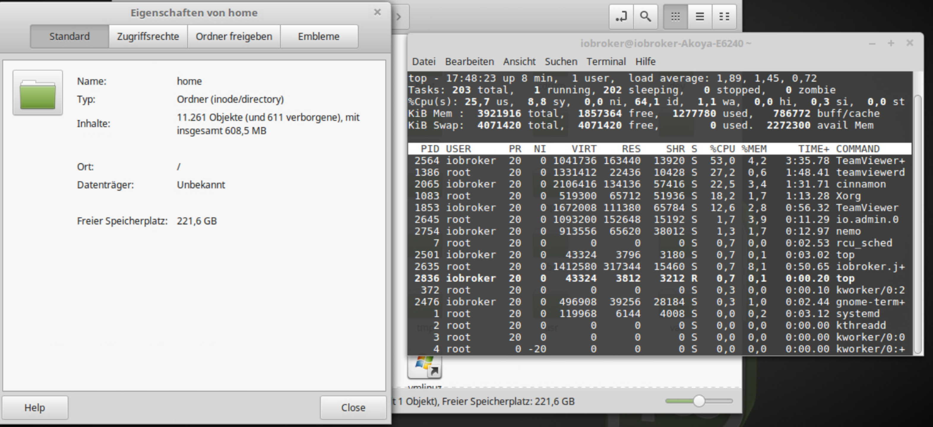Open the Datei menu in terminal
This screenshot has width=933, height=427.
(x=424, y=61)
